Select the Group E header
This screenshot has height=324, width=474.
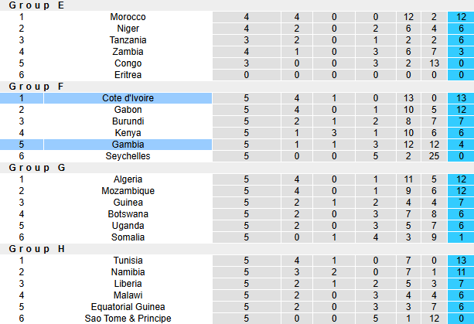(37, 5)
